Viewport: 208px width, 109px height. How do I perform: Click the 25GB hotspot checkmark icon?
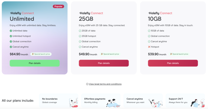click(80, 36)
